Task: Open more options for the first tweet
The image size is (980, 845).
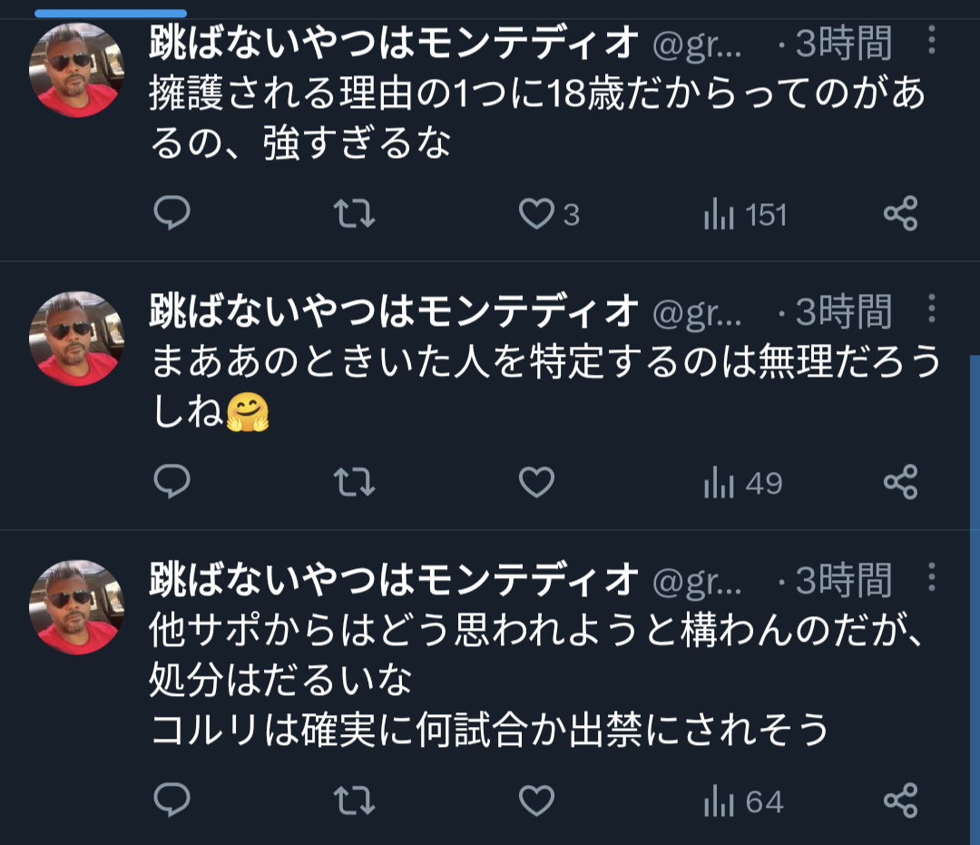Action: (x=932, y=41)
